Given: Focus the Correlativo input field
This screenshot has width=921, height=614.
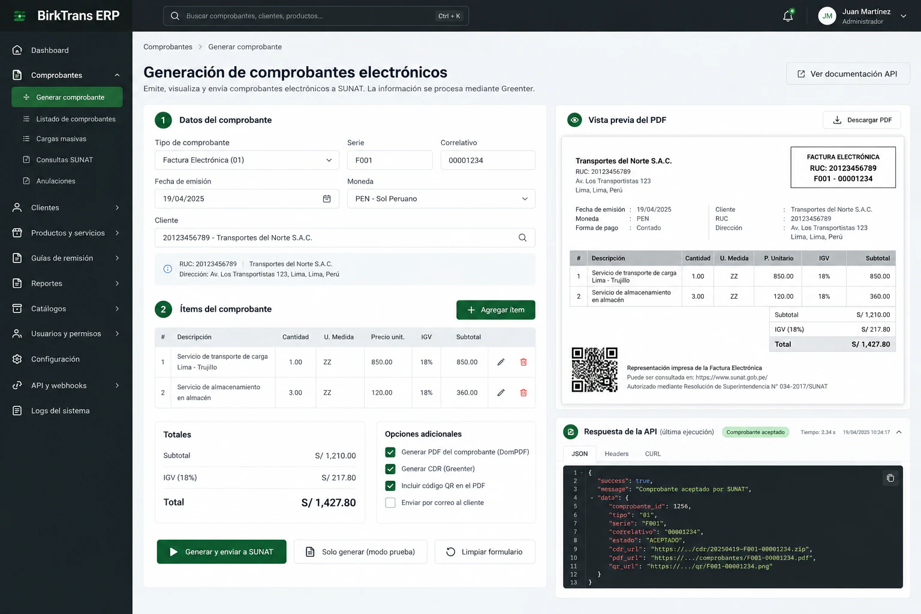Looking at the screenshot, I should coord(488,160).
